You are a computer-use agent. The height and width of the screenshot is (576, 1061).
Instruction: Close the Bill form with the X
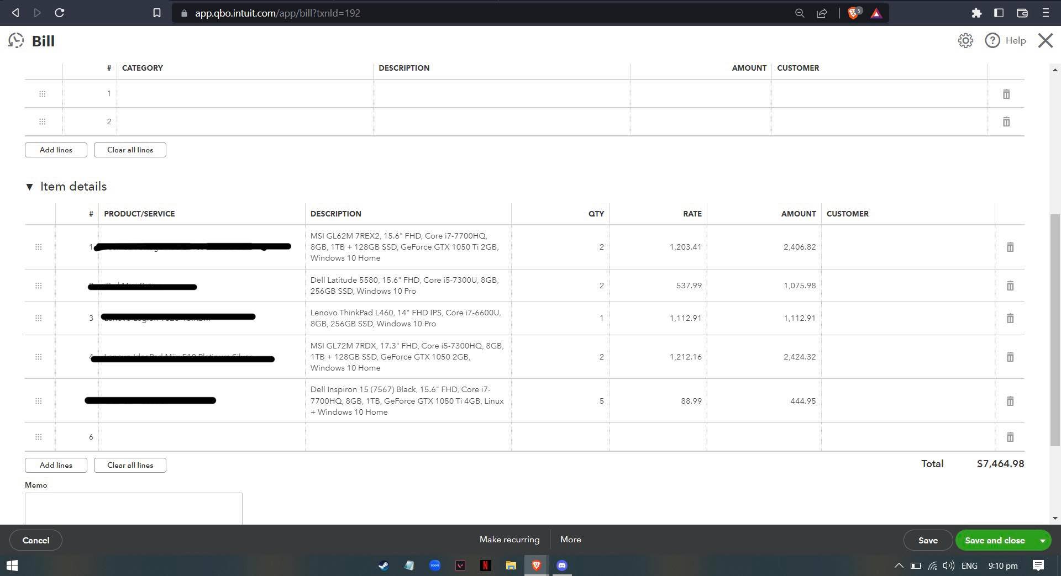[x=1045, y=40]
